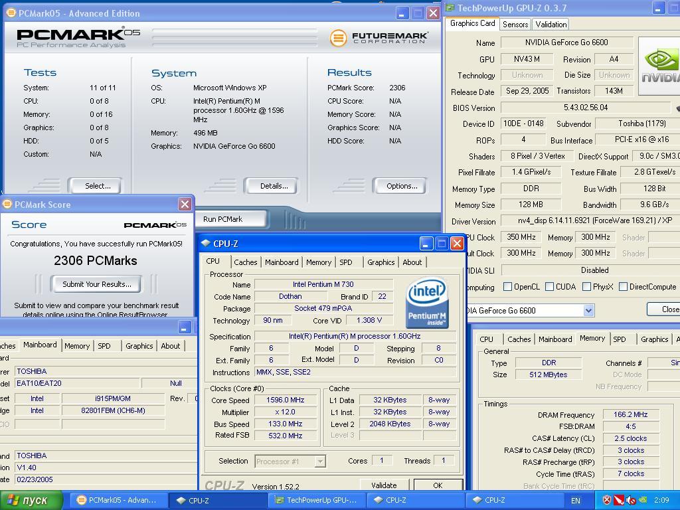Click the Multiplier value x 12.0
Screen dimensions: 680x510
pos(285,412)
